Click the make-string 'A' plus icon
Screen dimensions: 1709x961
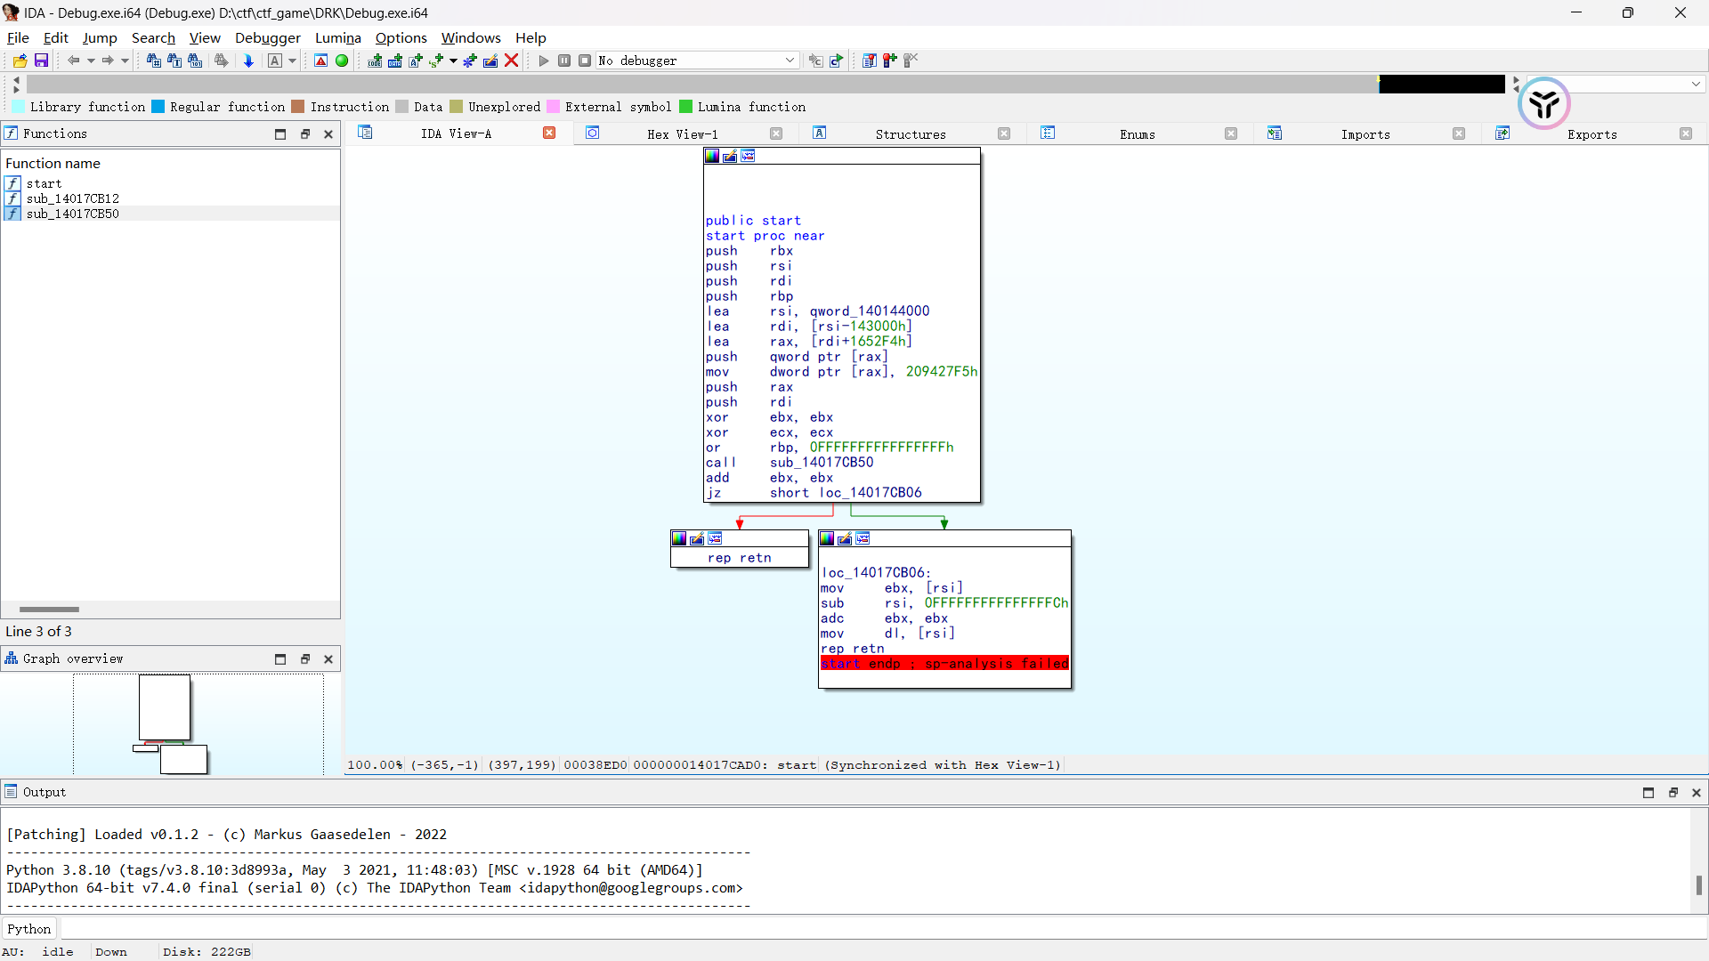tap(416, 61)
